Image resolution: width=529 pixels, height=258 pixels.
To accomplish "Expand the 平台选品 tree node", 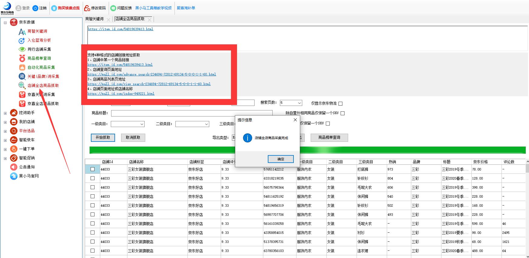I will tap(5, 131).
